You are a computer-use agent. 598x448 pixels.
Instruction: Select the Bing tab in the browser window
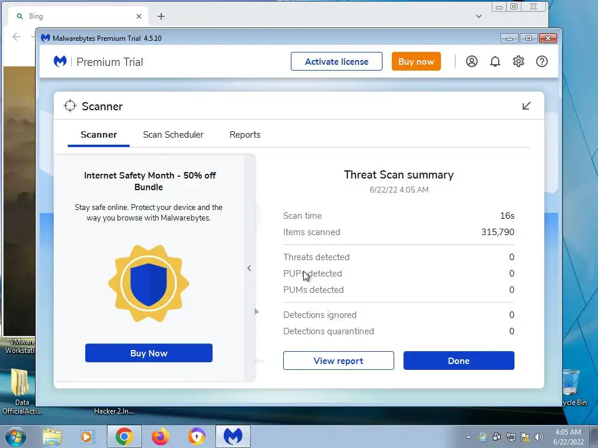coord(78,16)
